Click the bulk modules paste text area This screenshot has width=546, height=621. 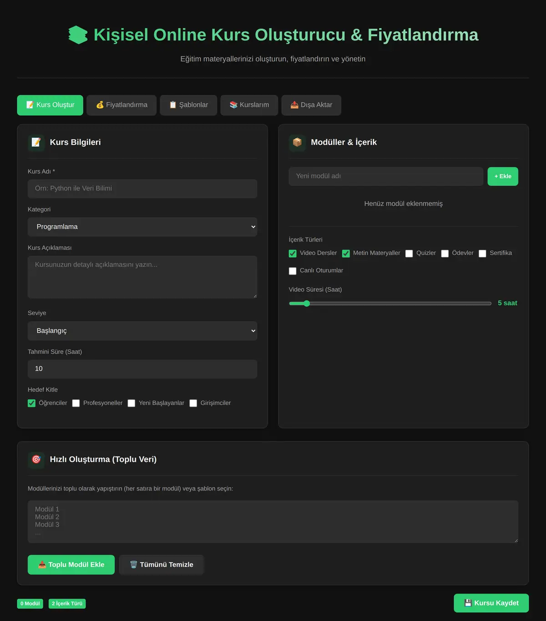click(x=273, y=522)
